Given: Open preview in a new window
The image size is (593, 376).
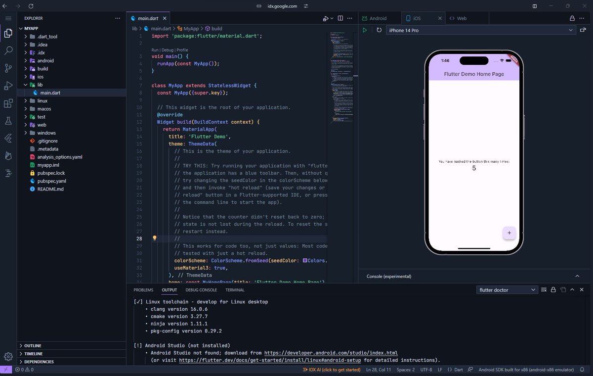Looking at the screenshot, I should pos(583,30).
